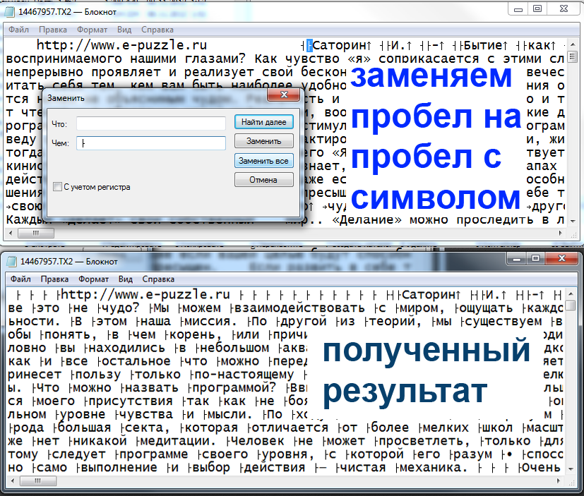Open the Файл menu of the top window
Viewport: 584px width, 496px height.
tap(18, 30)
